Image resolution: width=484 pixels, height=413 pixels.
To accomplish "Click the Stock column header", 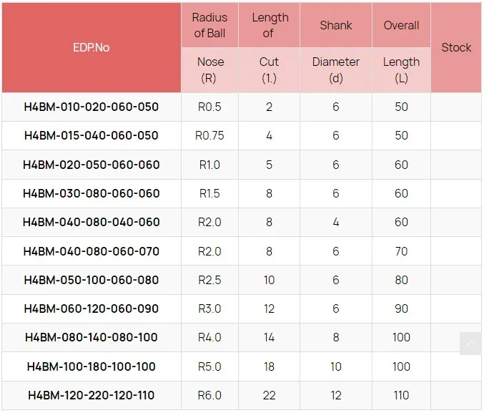I will [x=456, y=48].
